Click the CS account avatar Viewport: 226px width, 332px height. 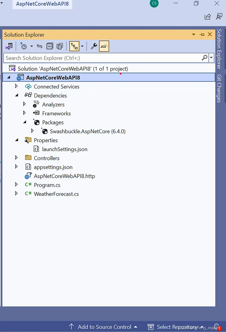pyautogui.click(x=154, y=3)
